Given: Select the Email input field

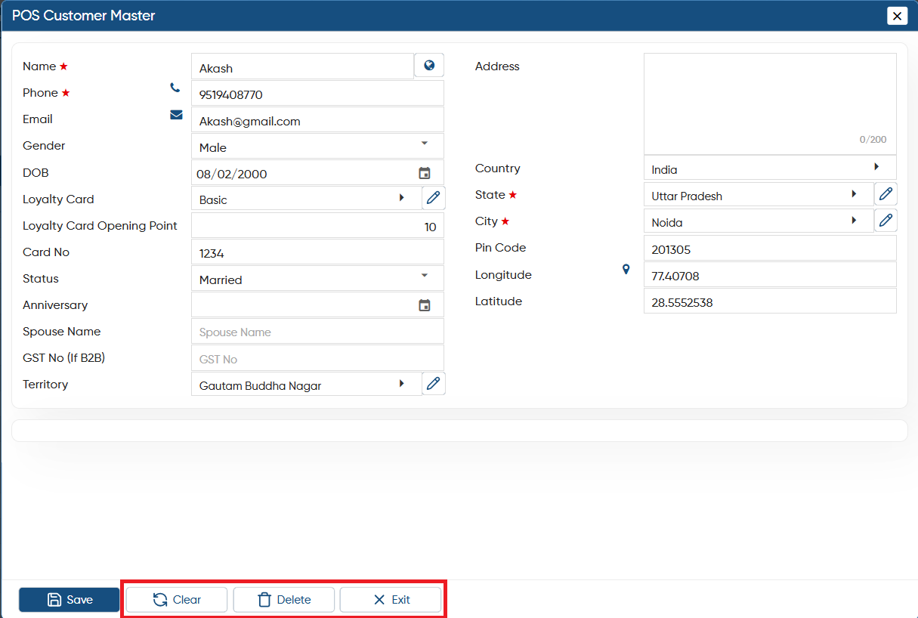Looking at the screenshot, I should coord(317,120).
